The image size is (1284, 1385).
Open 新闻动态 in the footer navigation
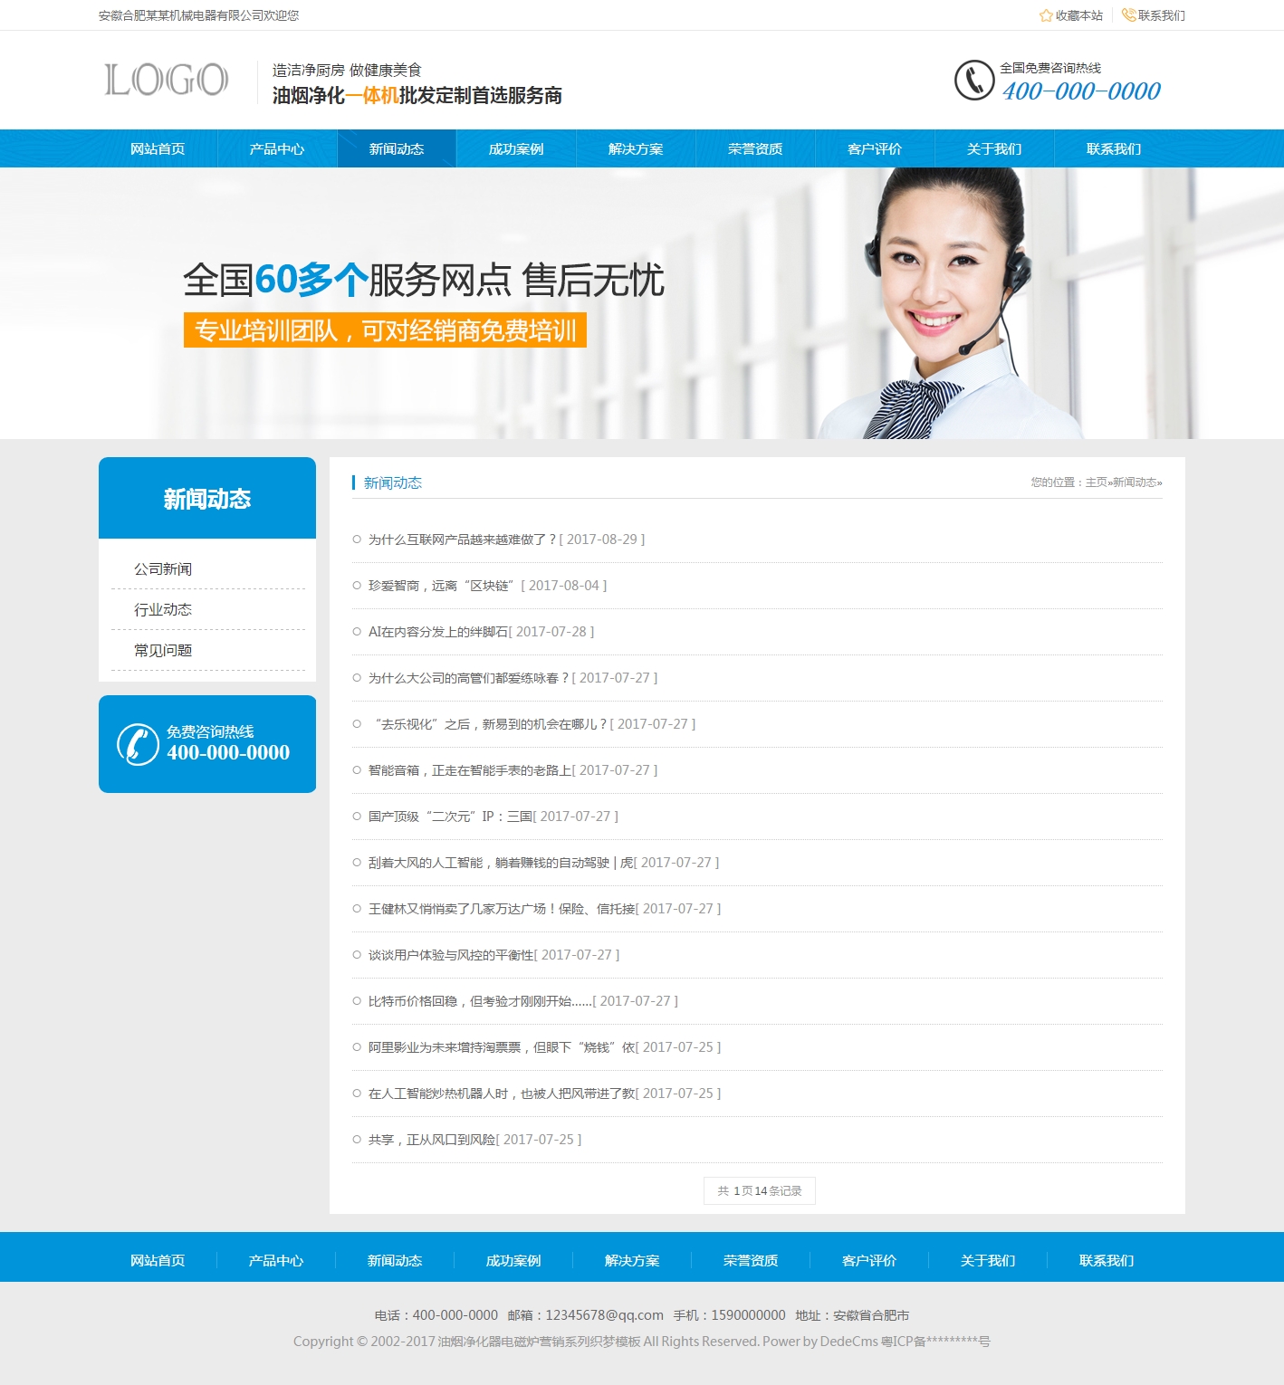[x=395, y=1261]
